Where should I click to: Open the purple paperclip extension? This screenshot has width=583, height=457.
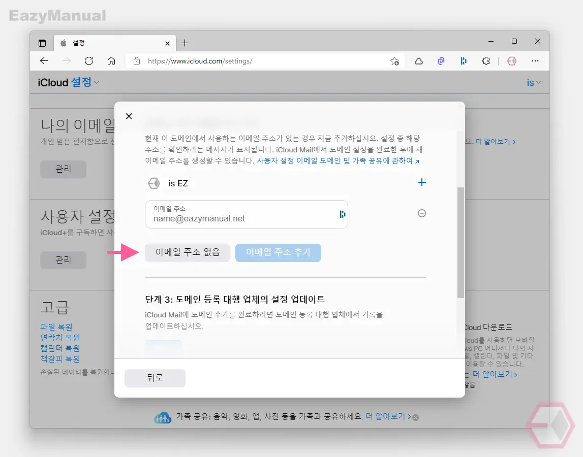441,61
